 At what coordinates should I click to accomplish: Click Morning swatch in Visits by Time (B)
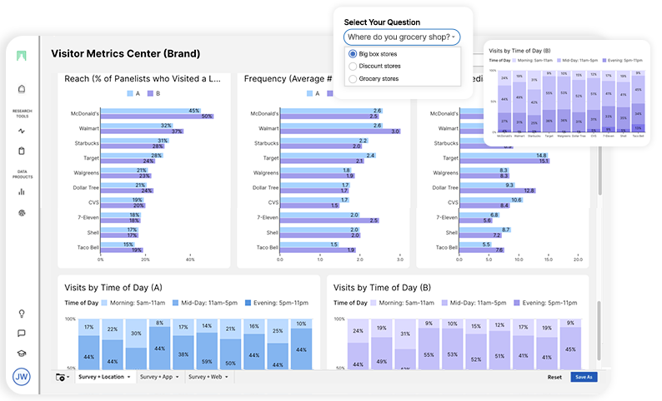[x=374, y=303]
